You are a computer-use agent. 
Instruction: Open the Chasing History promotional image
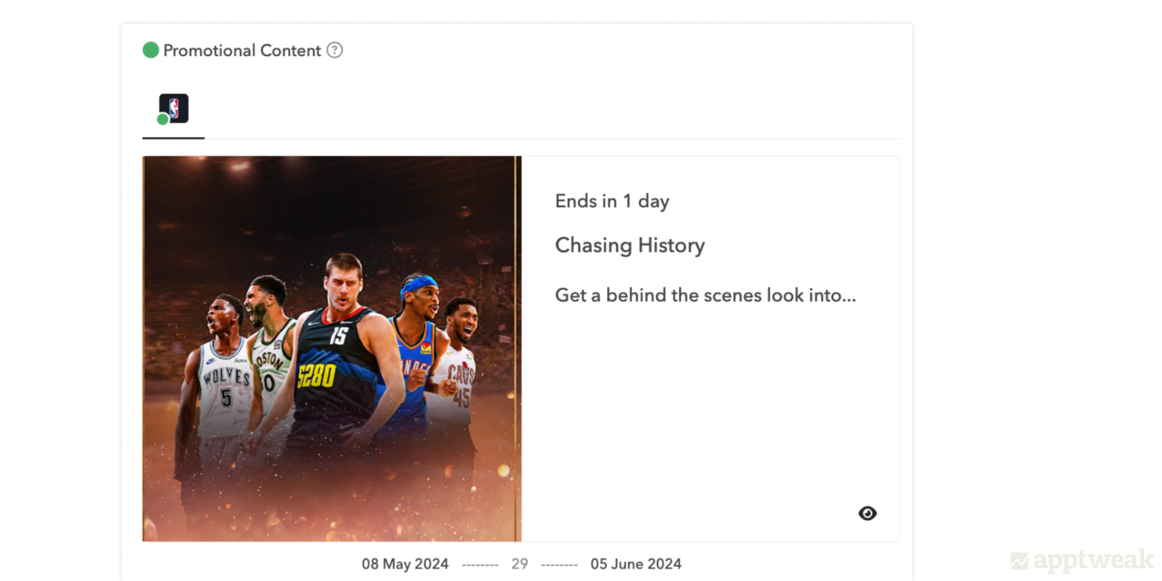click(x=332, y=349)
